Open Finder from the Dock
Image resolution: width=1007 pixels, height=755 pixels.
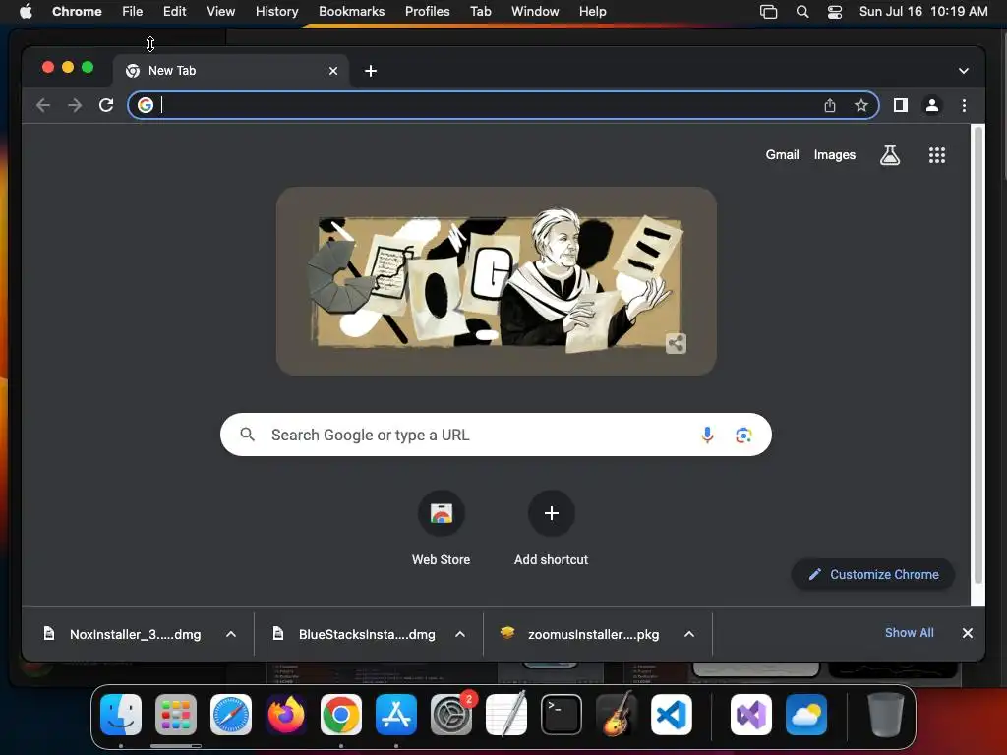pyautogui.click(x=121, y=715)
